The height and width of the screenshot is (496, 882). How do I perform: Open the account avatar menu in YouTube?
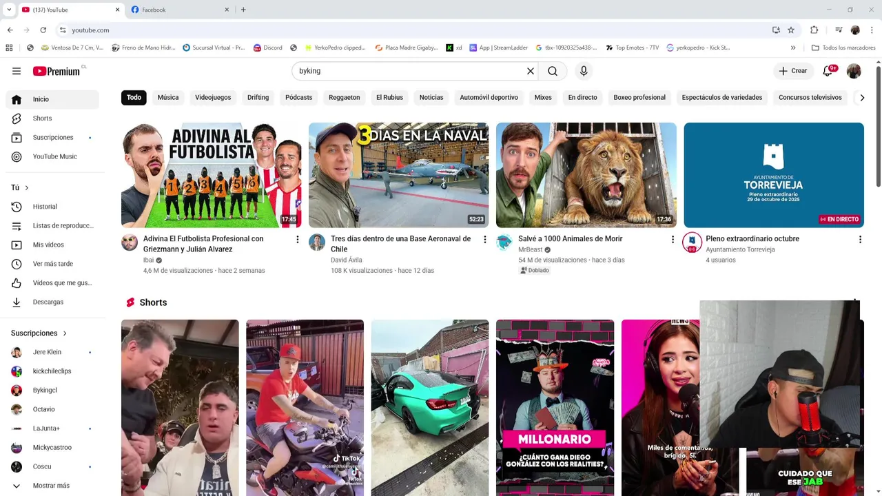click(x=854, y=71)
